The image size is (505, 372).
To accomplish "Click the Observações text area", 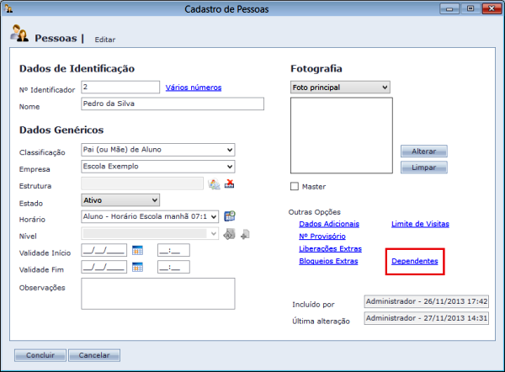I will click(x=157, y=295).
